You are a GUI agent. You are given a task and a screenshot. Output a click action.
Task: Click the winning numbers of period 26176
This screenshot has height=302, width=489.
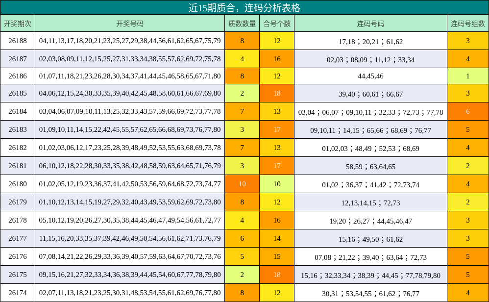pyautogui.click(x=130, y=256)
